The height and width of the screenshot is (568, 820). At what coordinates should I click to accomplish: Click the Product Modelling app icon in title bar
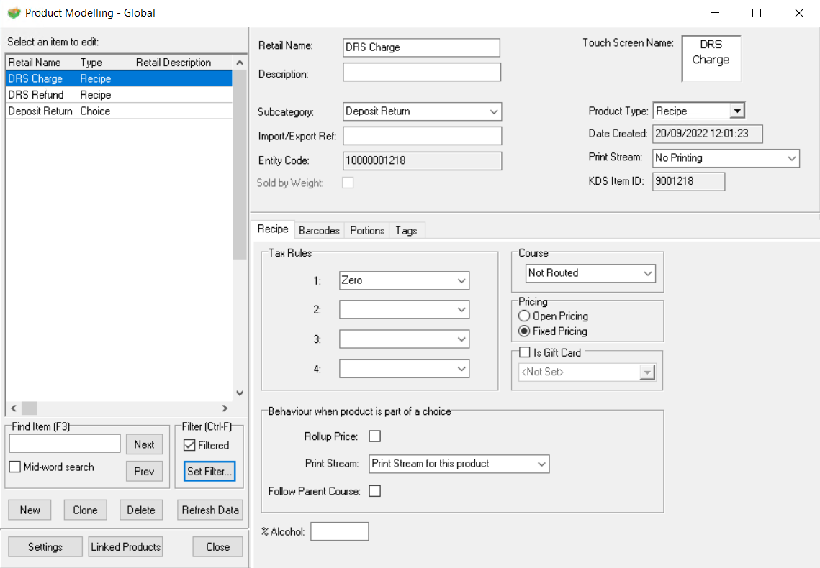(x=13, y=13)
